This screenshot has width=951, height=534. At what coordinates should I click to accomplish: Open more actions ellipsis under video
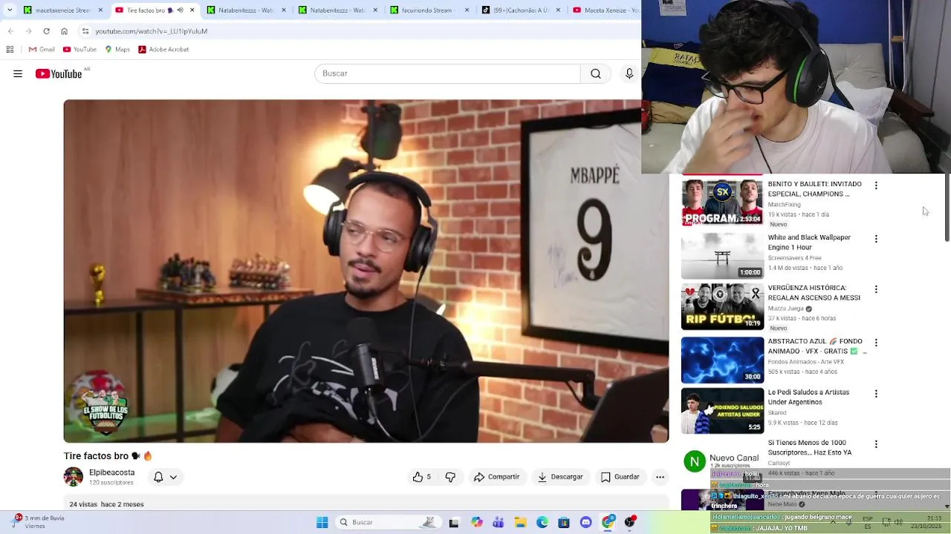pos(660,477)
